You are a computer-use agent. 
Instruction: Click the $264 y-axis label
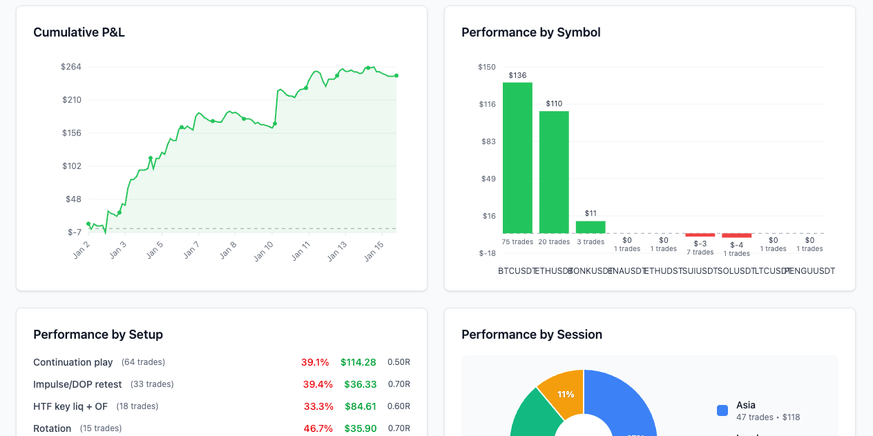click(x=71, y=67)
